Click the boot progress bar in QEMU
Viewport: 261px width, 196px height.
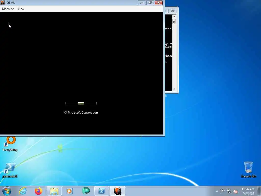[x=81, y=104]
